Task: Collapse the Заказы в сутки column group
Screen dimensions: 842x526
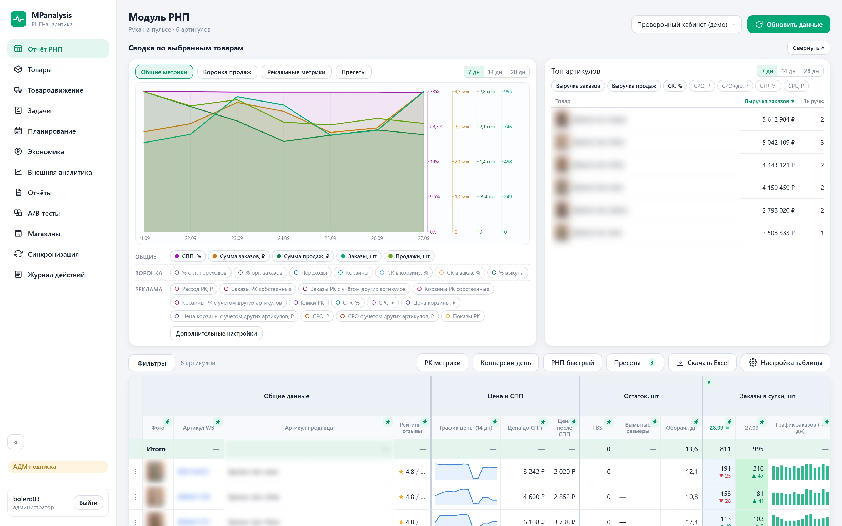Action: (709, 382)
